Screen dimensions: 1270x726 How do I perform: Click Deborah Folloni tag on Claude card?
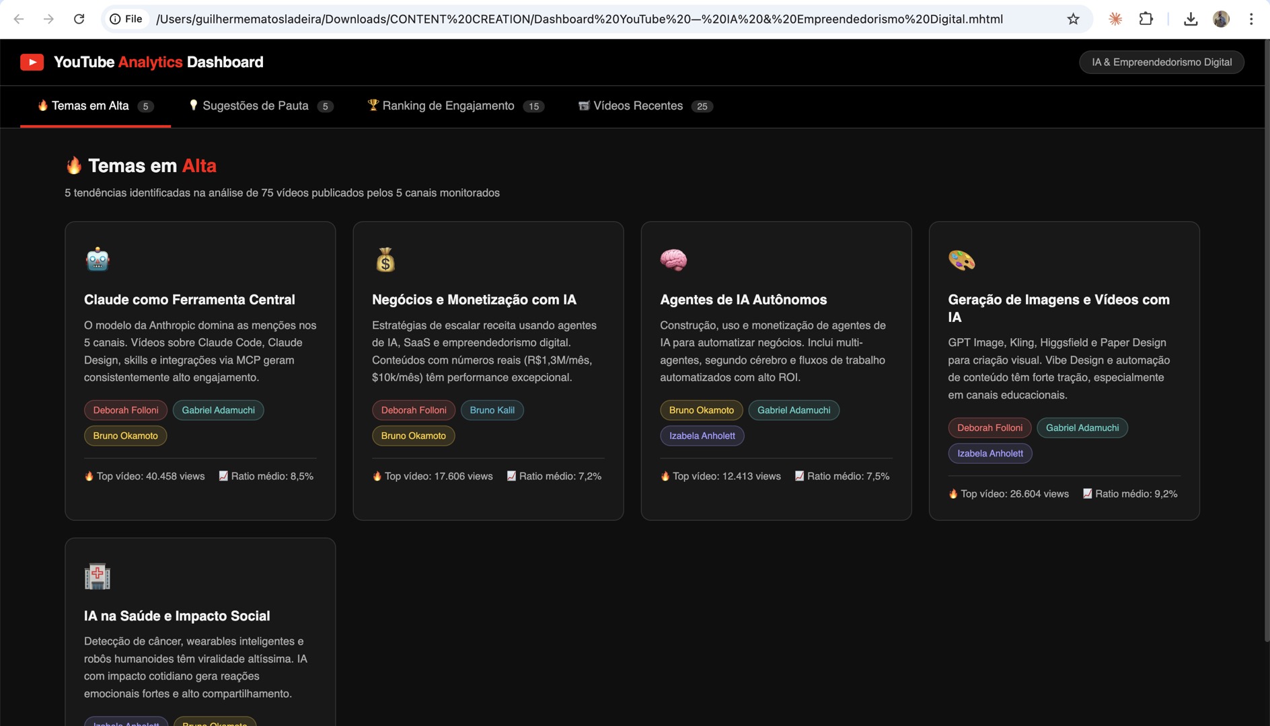126,410
